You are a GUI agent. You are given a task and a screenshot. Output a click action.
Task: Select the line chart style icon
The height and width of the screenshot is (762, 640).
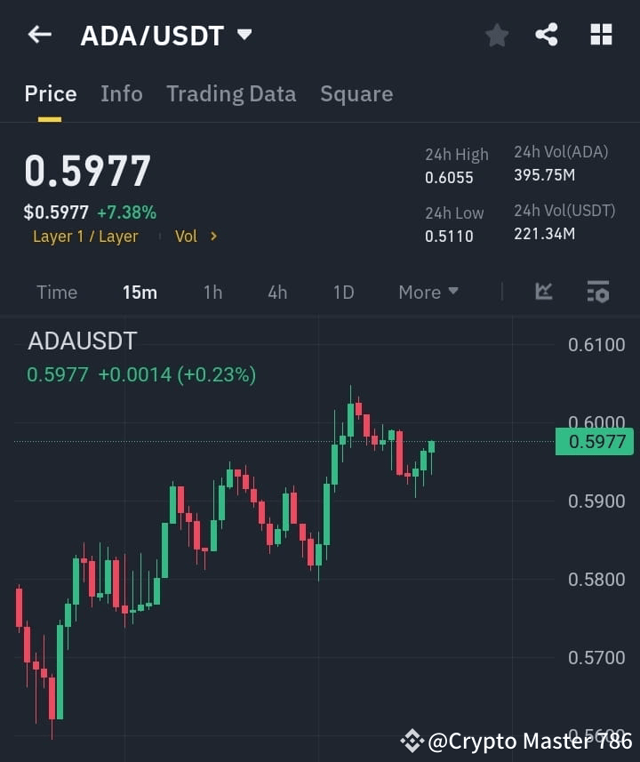[543, 291]
